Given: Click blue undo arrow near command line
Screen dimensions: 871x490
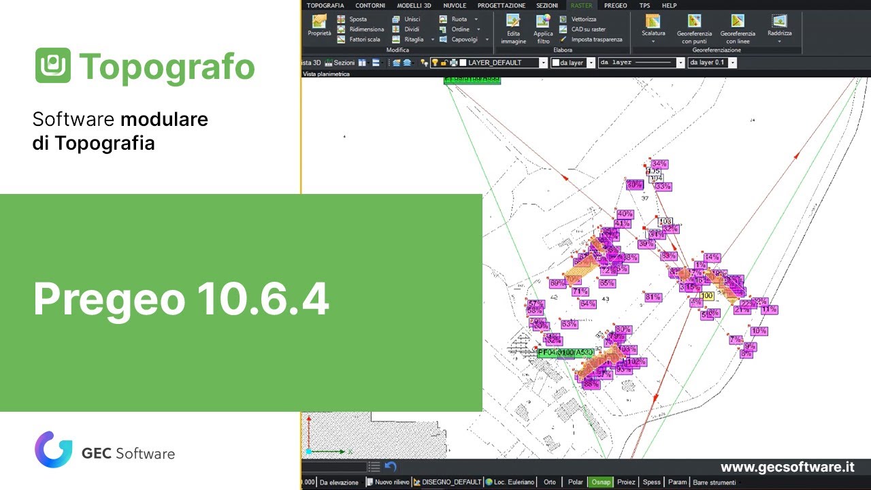Looking at the screenshot, I should [391, 467].
